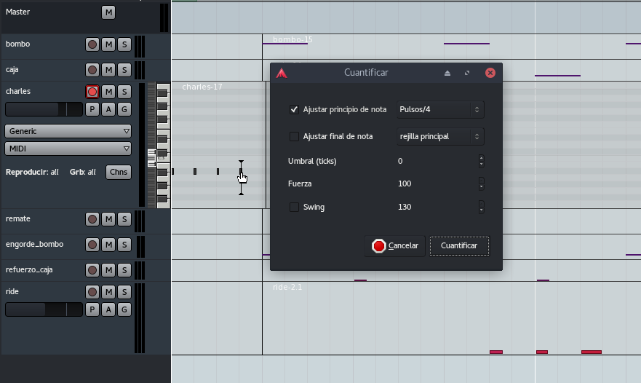Mute the remate track
641x383 pixels.
click(108, 219)
